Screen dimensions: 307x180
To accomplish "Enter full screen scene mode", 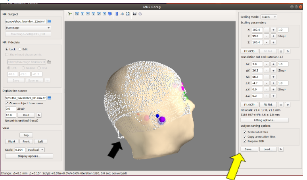I will click(128, 14).
